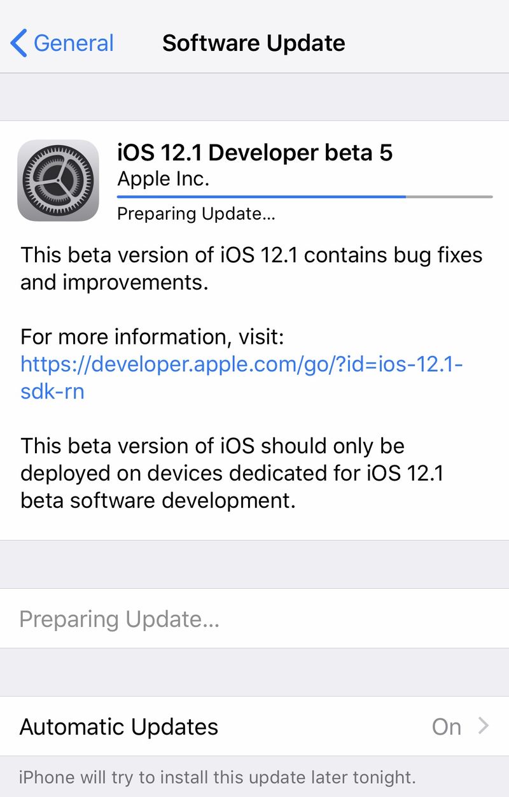Tap the Apple Inc. publisher label
This screenshot has height=797, width=509.
(164, 179)
